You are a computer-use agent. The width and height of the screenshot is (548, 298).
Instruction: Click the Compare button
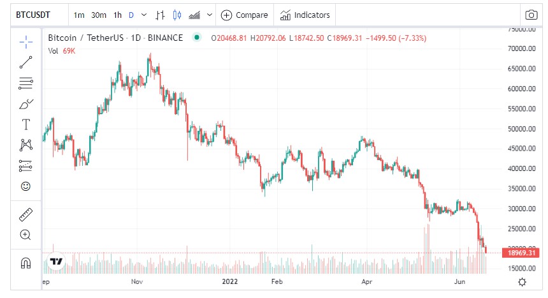pyautogui.click(x=245, y=15)
